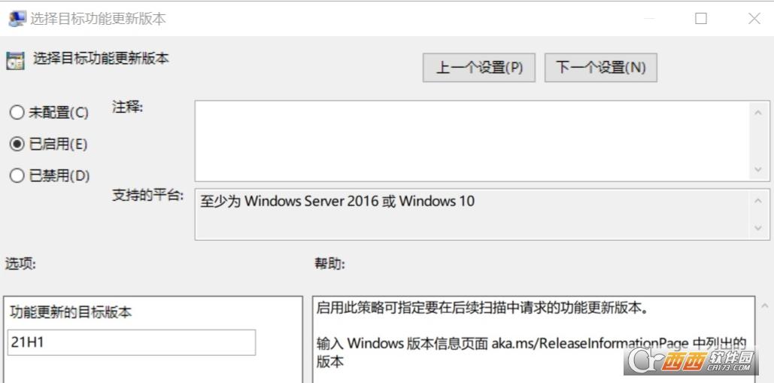
Task: Go to 上一个设置(P)
Action: click(479, 68)
